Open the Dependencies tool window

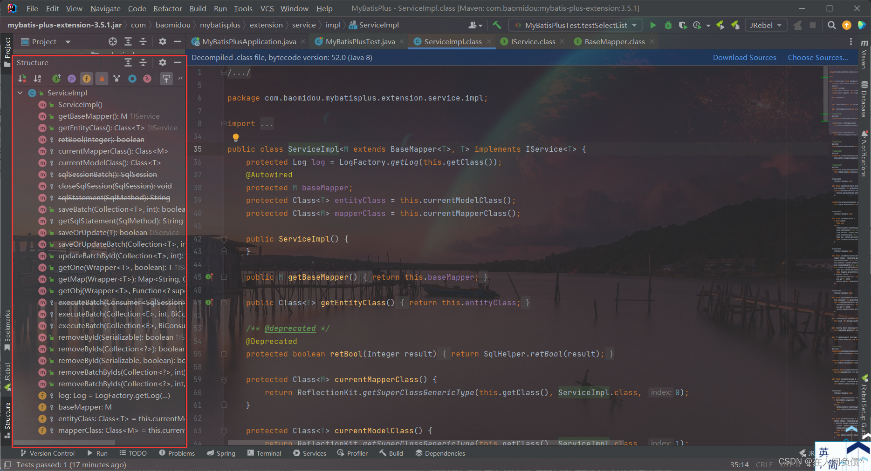pos(440,453)
